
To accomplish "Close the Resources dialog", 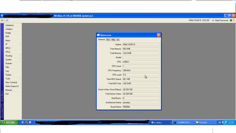I will (159, 35).
